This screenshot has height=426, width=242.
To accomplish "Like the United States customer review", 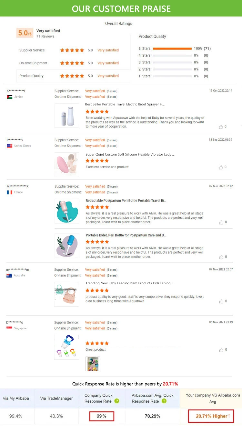I will coord(221,167).
